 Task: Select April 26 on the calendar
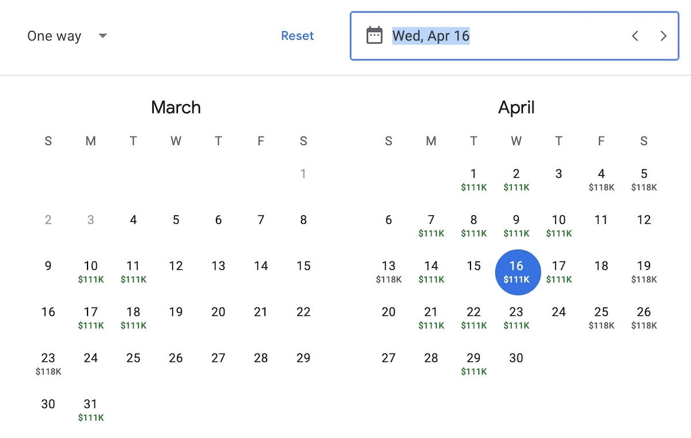click(x=644, y=318)
